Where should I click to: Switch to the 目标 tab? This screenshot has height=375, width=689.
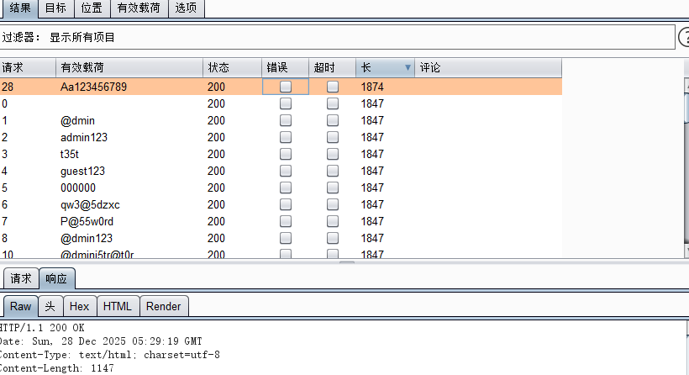tap(57, 8)
